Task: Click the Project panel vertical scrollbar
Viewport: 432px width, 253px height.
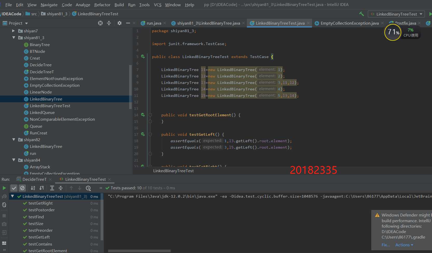Action: click(x=130, y=87)
